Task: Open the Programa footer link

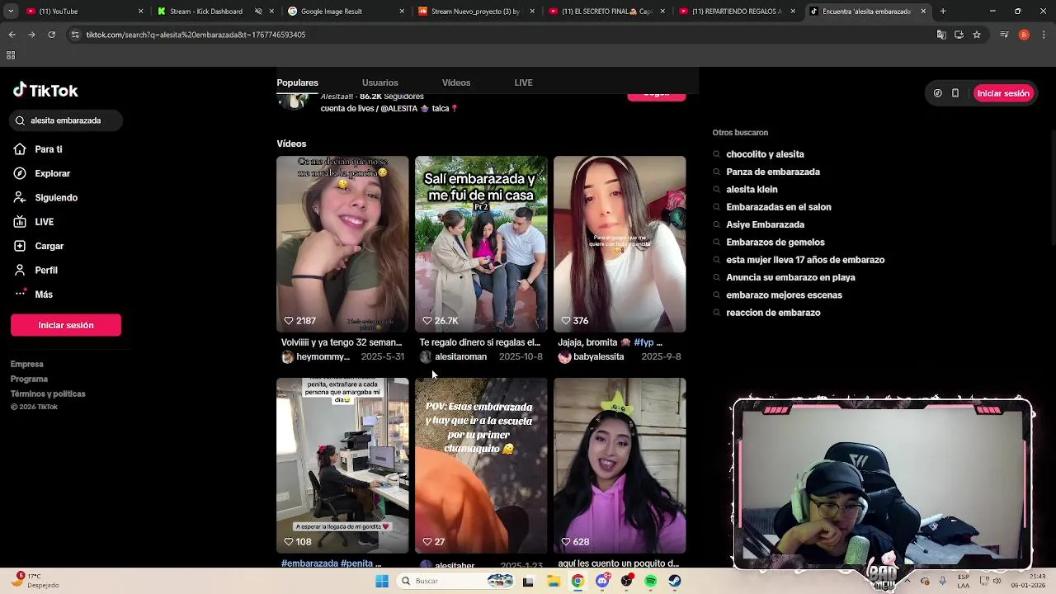Action: click(x=29, y=379)
